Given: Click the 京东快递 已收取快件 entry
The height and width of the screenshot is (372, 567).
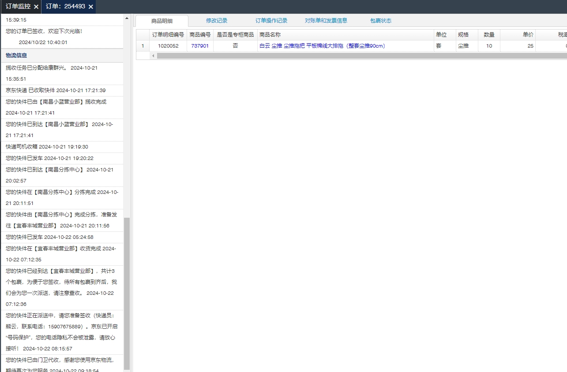Looking at the screenshot, I should 62,90.
